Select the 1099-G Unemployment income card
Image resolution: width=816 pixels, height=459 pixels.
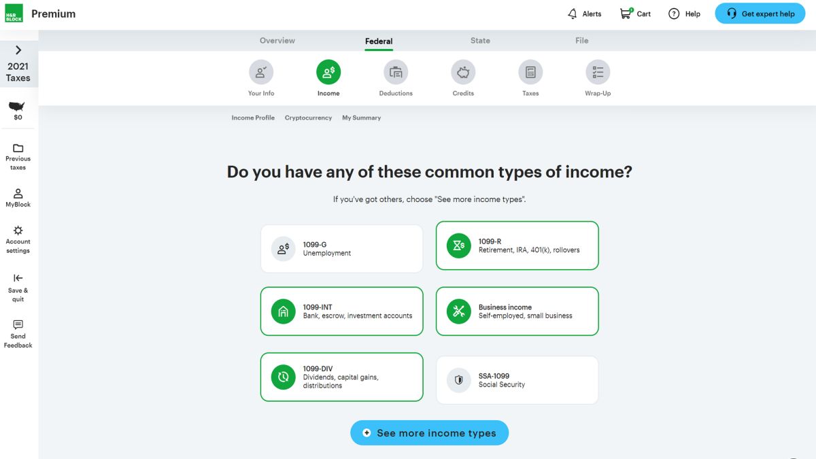[341, 249]
